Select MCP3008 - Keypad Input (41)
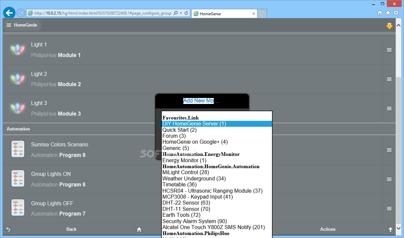 pos(217,197)
